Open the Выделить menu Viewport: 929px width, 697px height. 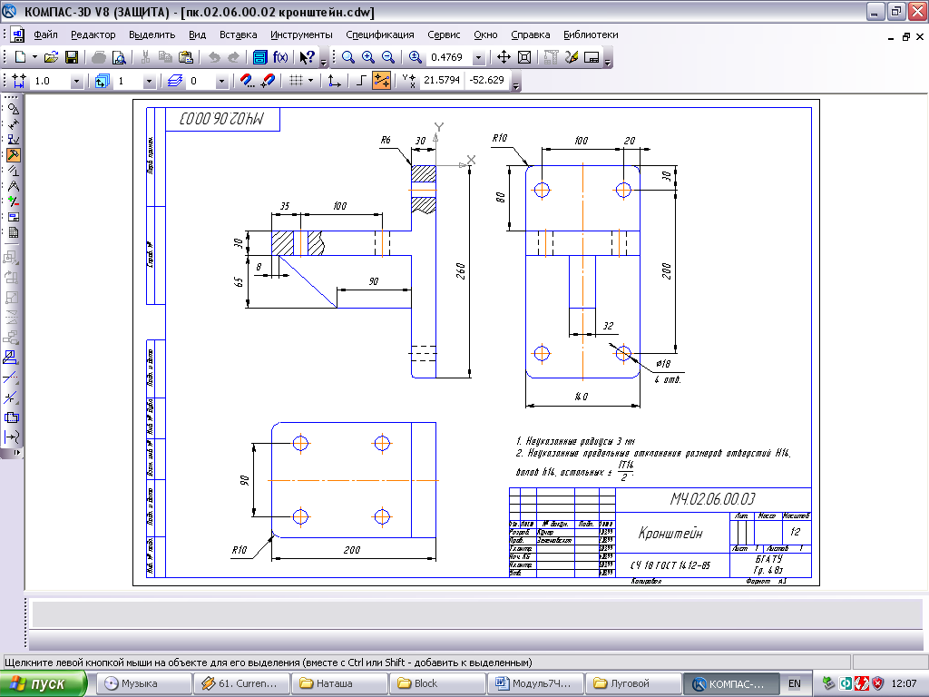[x=152, y=34]
